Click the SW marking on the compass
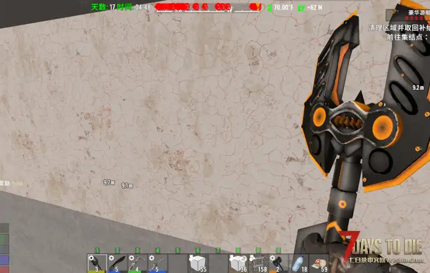Screen dimensions: 430x273 (x=178, y=10)
